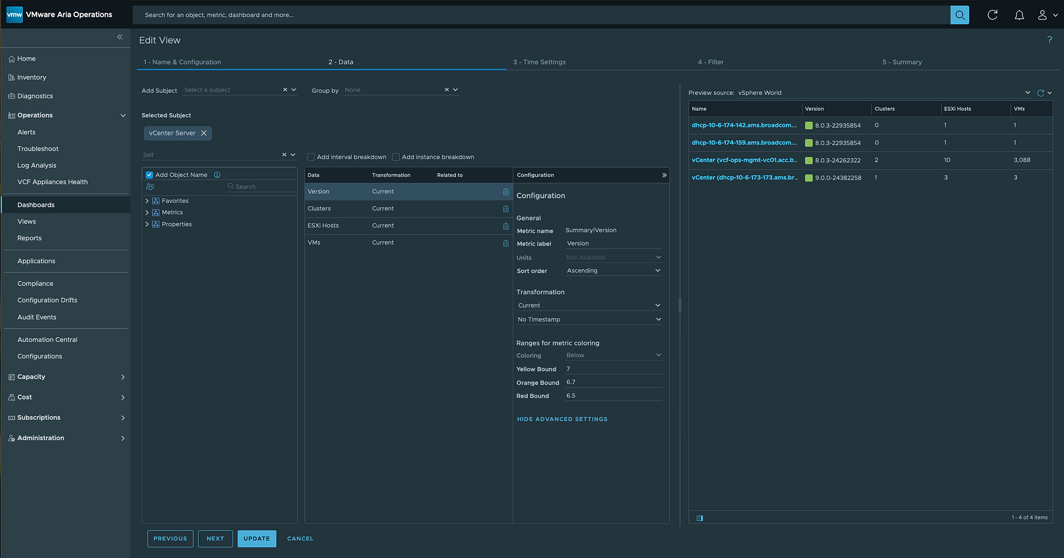Enable Add instance breakdown
The width and height of the screenshot is (1064, 558).
396,157
